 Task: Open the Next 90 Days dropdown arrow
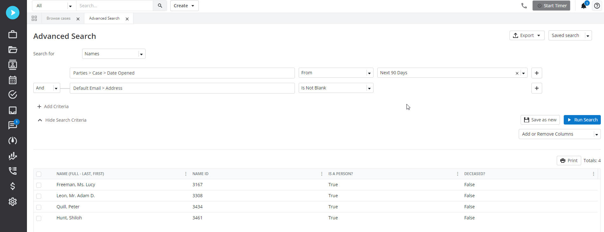tap(523, 73)
